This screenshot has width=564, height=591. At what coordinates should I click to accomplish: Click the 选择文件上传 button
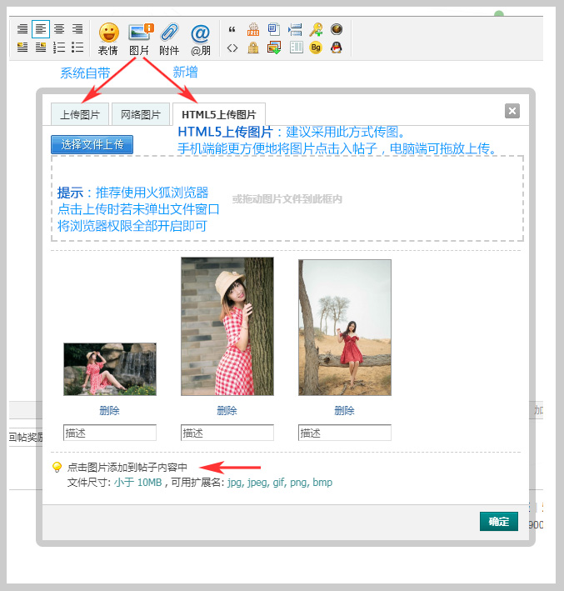(92, 144)
